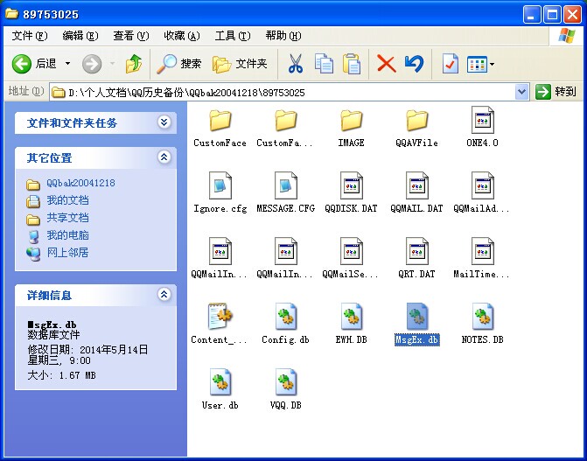Click the folder icon in title bar
The height and width of the screenshot is (461, 587).
click(12, 14)
